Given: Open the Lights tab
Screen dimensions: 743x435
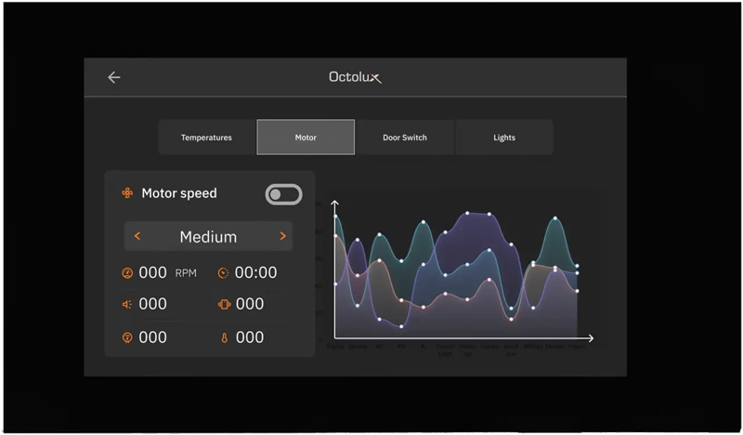Looking at the screenshot, I should [x=504, y=138].
